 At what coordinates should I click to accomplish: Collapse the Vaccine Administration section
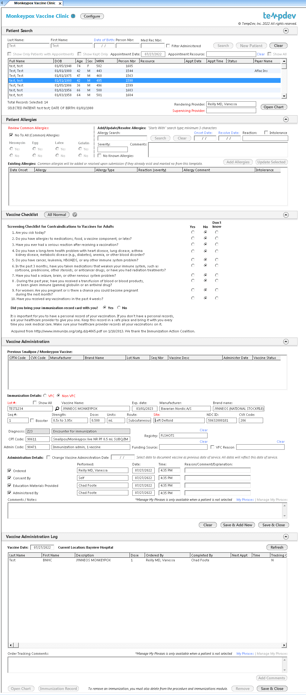pyautogui.click(x=286, y=341)
